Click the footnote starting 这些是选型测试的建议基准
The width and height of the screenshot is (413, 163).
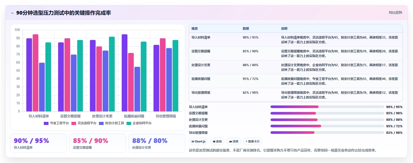point(283,150)
